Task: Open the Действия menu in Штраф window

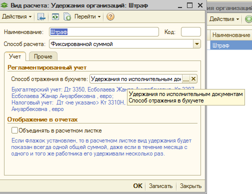Action: point(16,16)
